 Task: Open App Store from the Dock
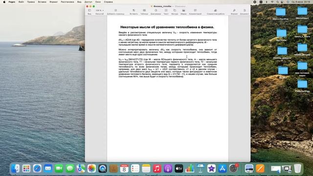pyautogui.click(x=223, y=169)
